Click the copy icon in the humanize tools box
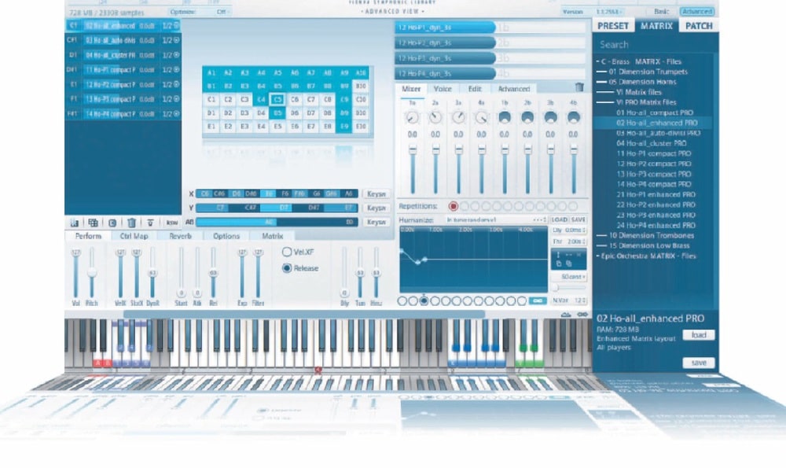Image resolution: width=786 pixels, height=468 pixels. (x=559, y=263)
